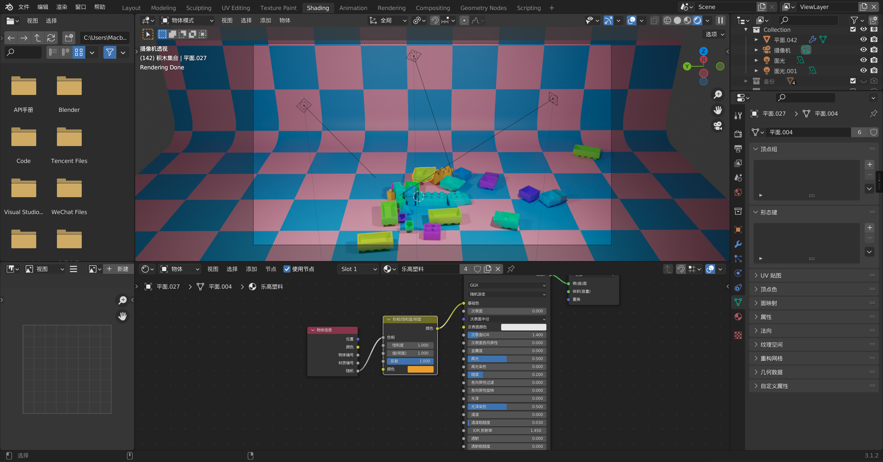Click the pan hand icon in 3D viewport

point(718,110)
